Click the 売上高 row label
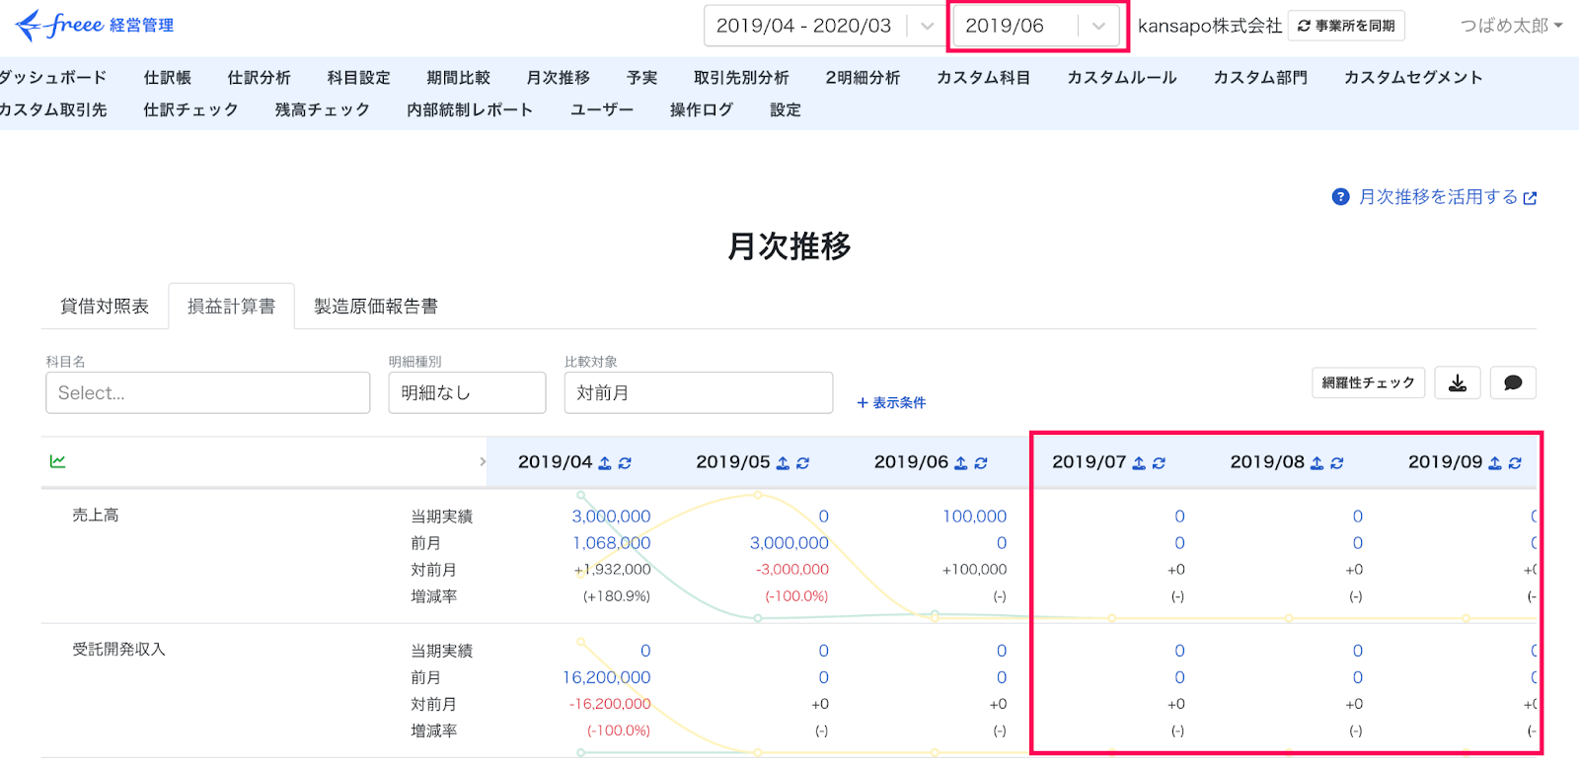The width and height of the screenshot is (1579, 762). [96, 515]
